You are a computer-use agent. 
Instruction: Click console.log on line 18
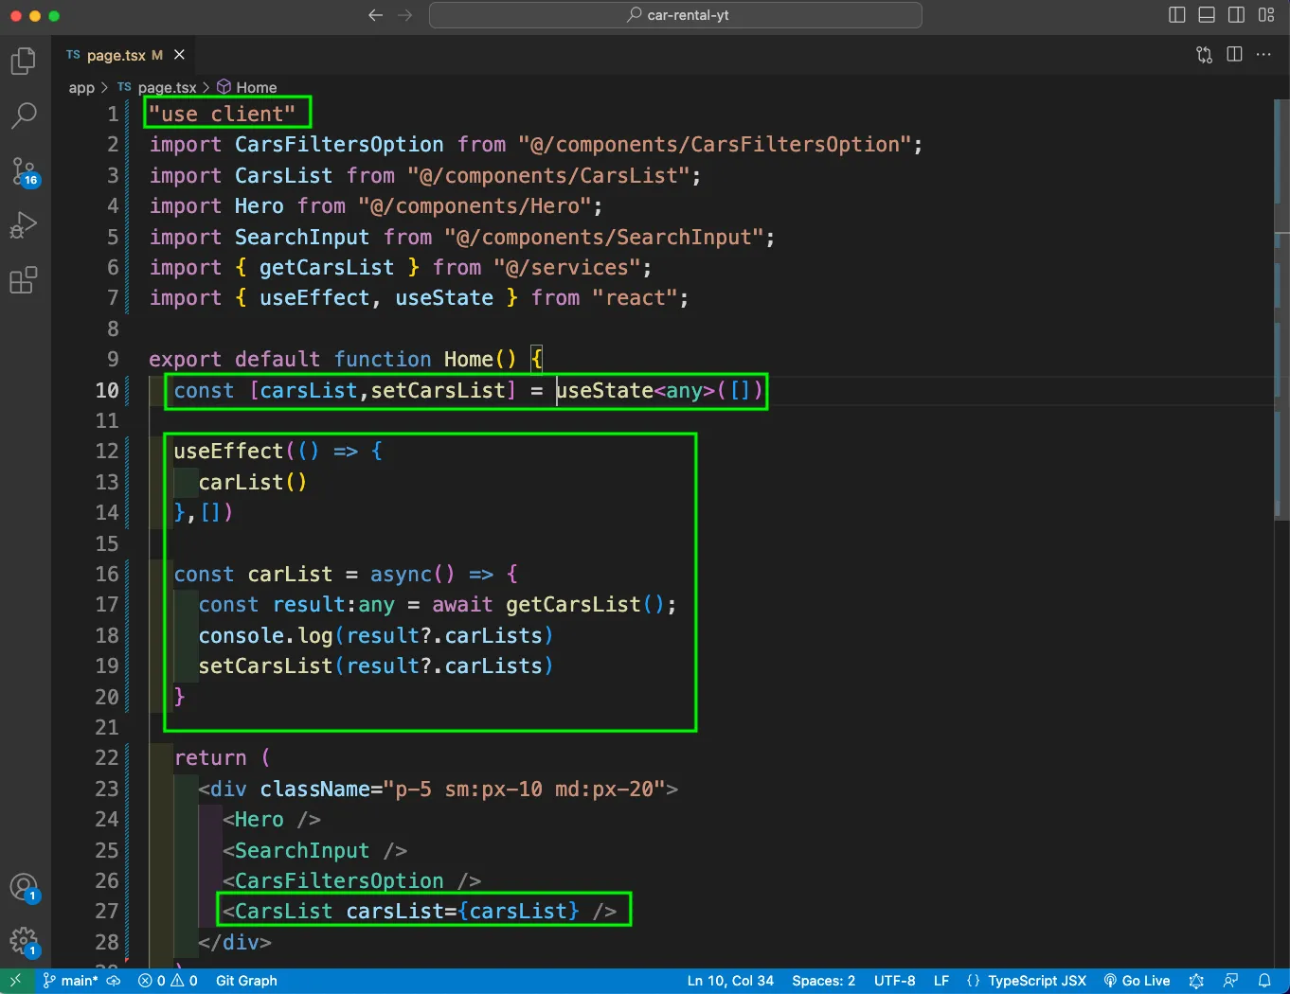click(x=265, y=635)
